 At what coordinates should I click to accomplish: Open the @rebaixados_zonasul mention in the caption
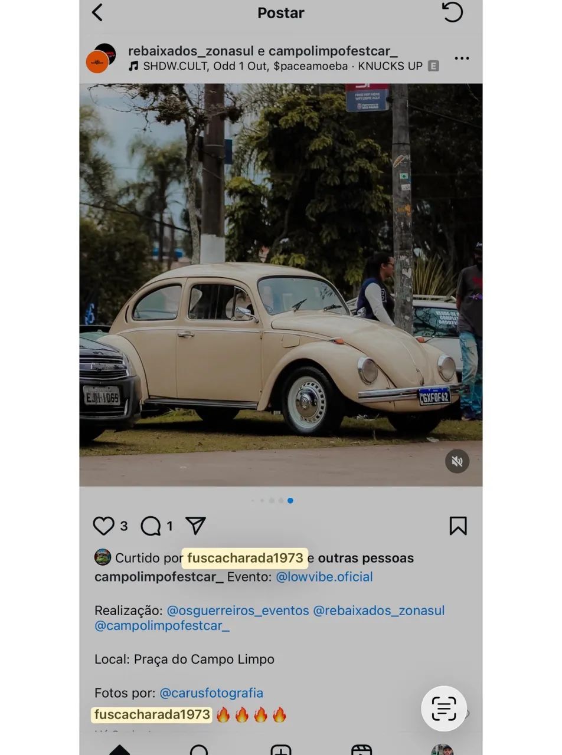pyautogui.click(x=379, y=610)
